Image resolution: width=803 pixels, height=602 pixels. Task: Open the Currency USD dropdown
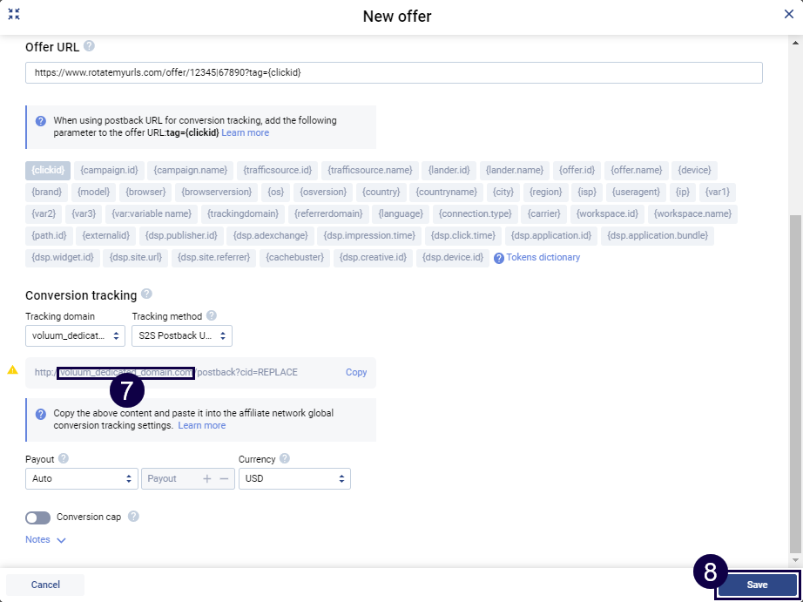click(x=294, y=478)
